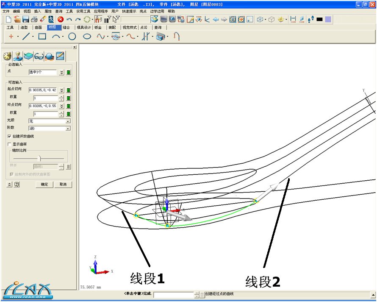
Task: Click the Save file icon
Action: (x=25, y=20)
